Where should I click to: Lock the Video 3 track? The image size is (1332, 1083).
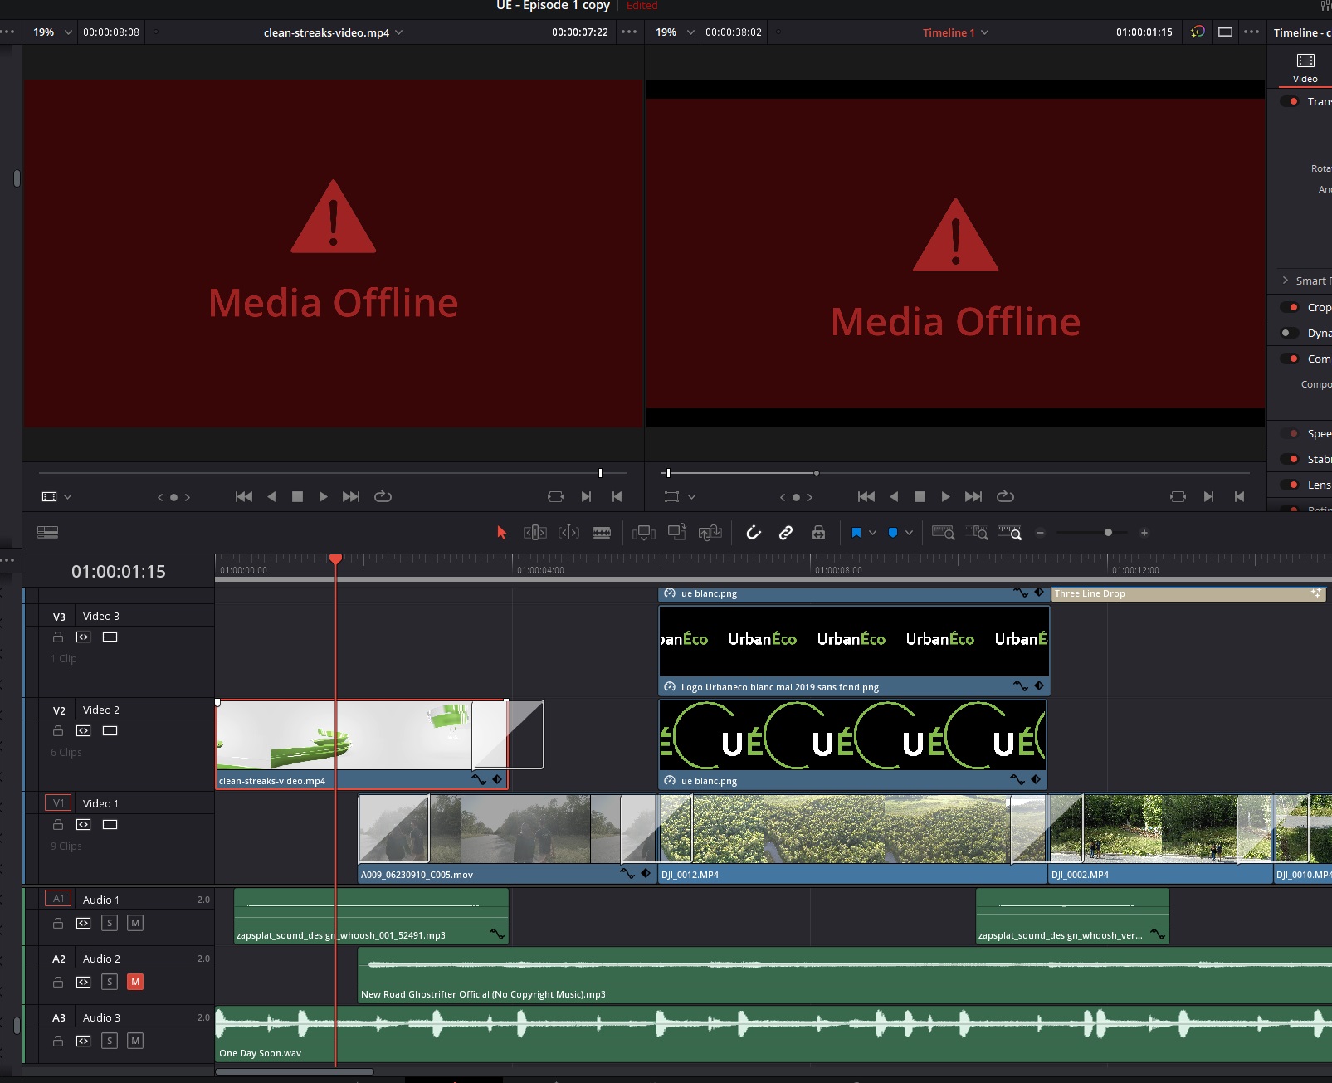(x=58, y=637)
